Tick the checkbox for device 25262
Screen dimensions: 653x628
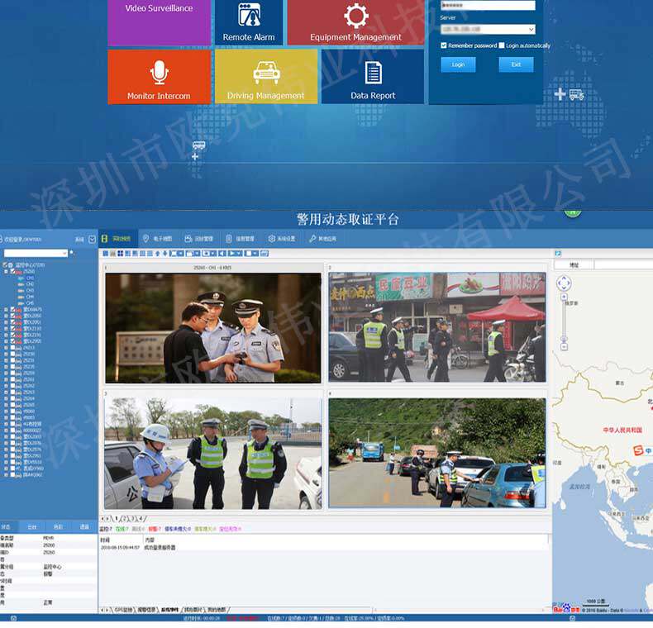12,386
